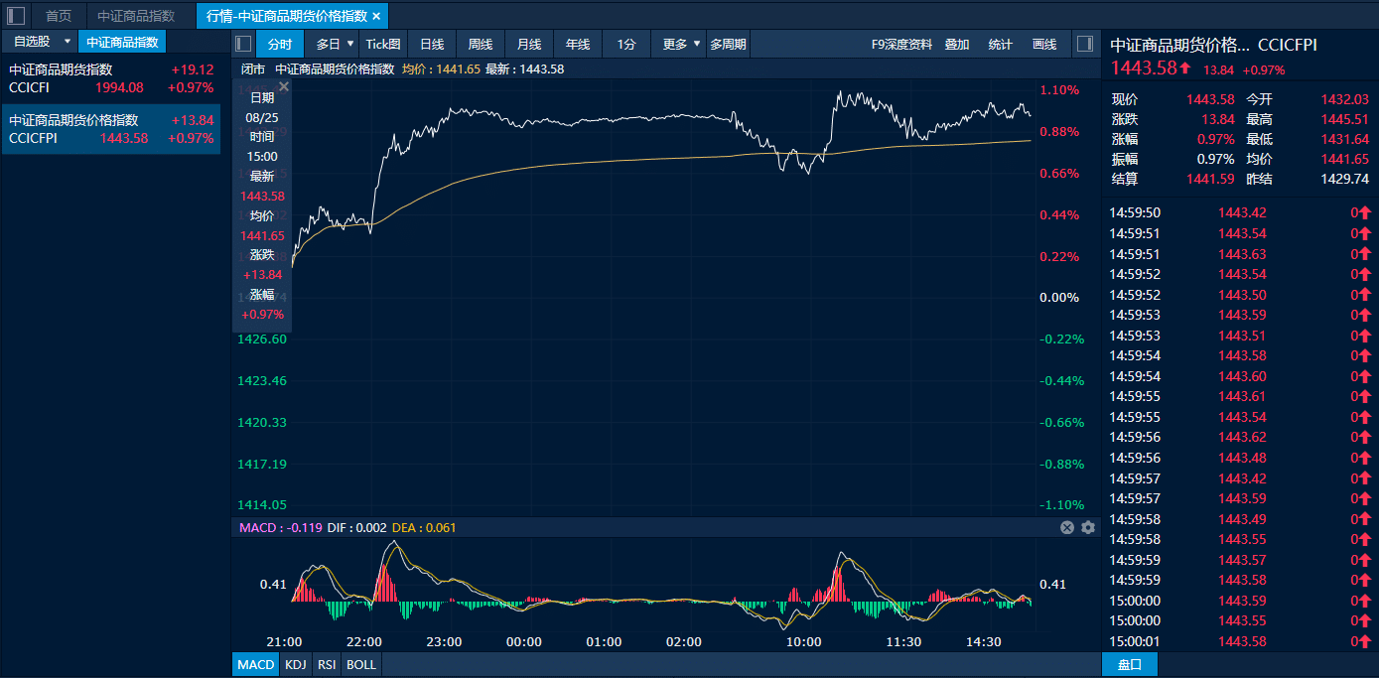
Task: Close the floating data info box
Action: [284, 87]
